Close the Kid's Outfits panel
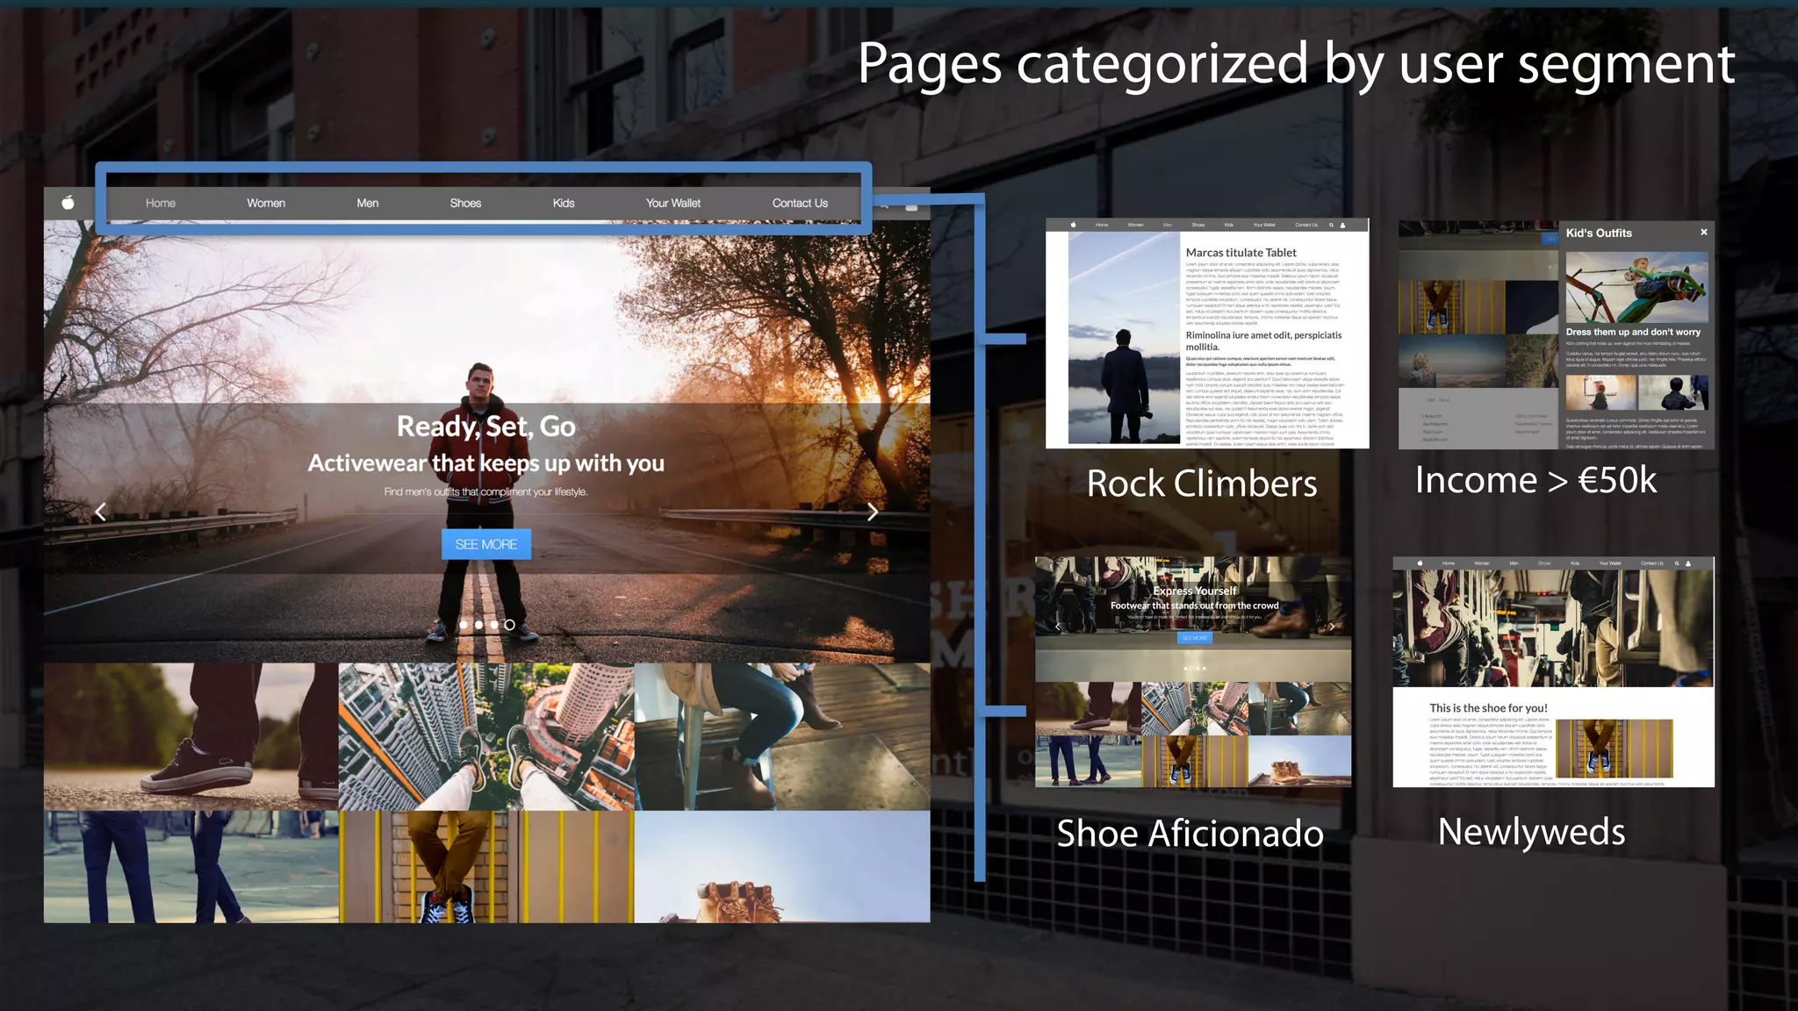Viewport: 1798px width, 1011px height. (x=1704, y=233)
